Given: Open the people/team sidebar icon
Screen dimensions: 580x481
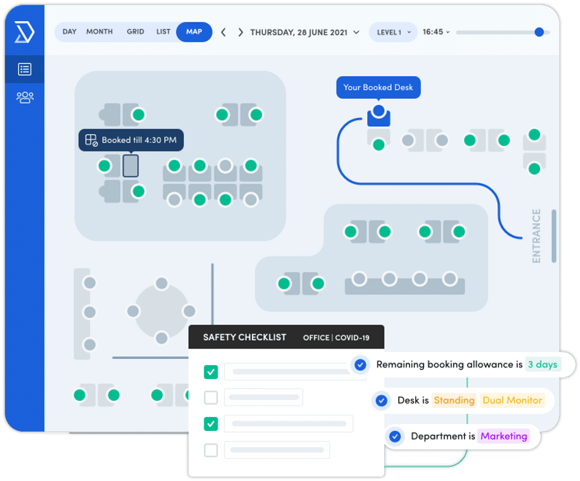Looking at the screenshot, I should tap(25, 97).
